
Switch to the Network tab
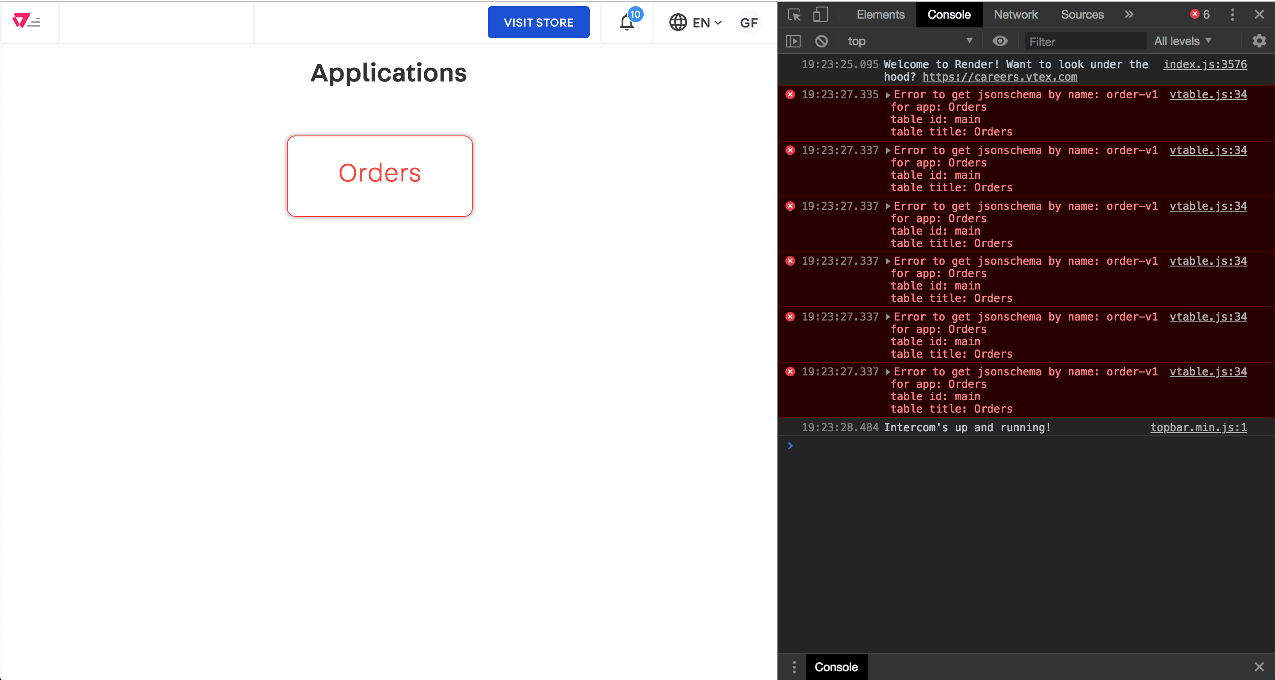[x=1015, y=14]
